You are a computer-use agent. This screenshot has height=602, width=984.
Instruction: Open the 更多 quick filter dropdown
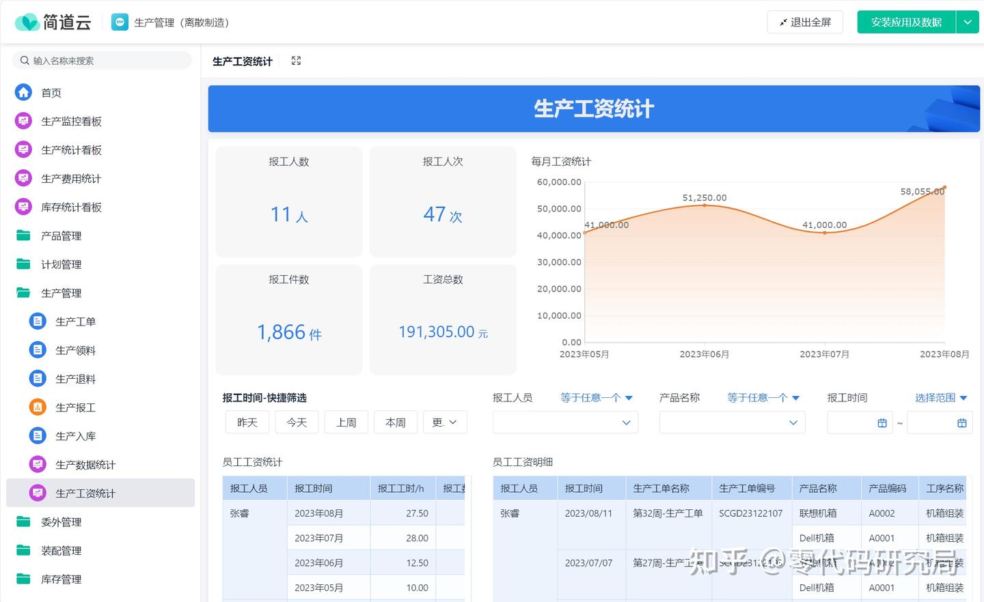[445, 422]
